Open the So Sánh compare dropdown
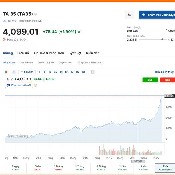Viewport: 175px width, 175px height. 27,72
